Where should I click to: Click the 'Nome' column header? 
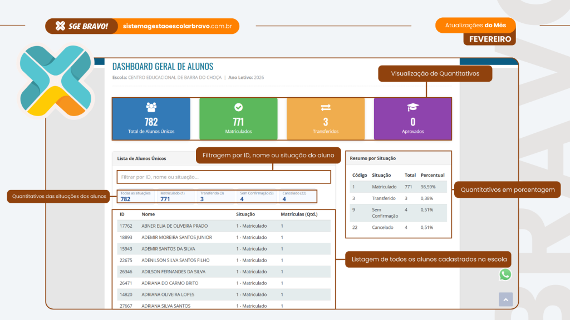pyautogui.click(x=148, y=214)
